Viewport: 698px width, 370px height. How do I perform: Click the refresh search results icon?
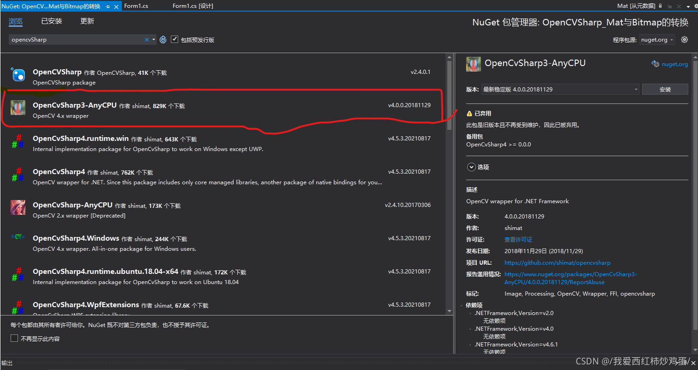click(x=163, y=40)
